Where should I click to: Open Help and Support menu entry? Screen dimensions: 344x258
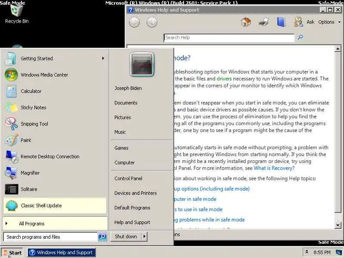pyautogui.click(x=132, y=222)
